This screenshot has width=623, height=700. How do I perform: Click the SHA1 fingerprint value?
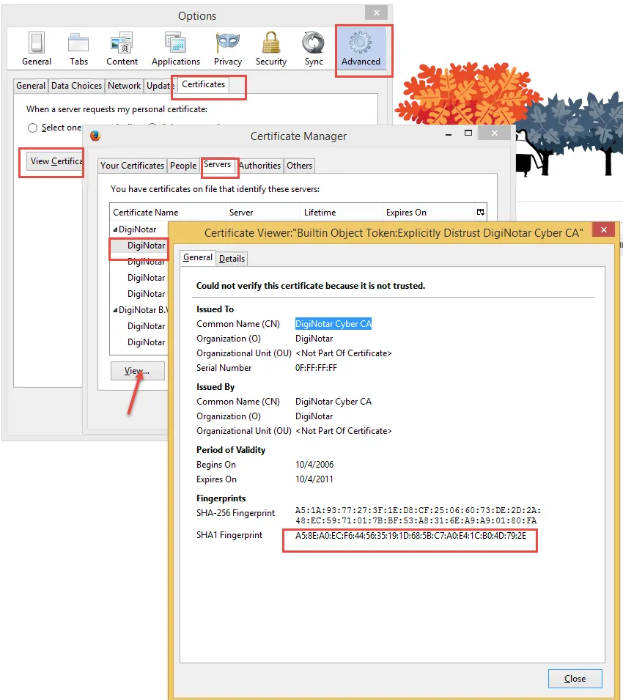point(410,535)
